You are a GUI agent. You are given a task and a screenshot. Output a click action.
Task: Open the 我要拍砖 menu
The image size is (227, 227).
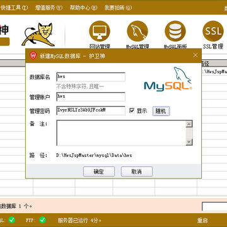[118, 8]
